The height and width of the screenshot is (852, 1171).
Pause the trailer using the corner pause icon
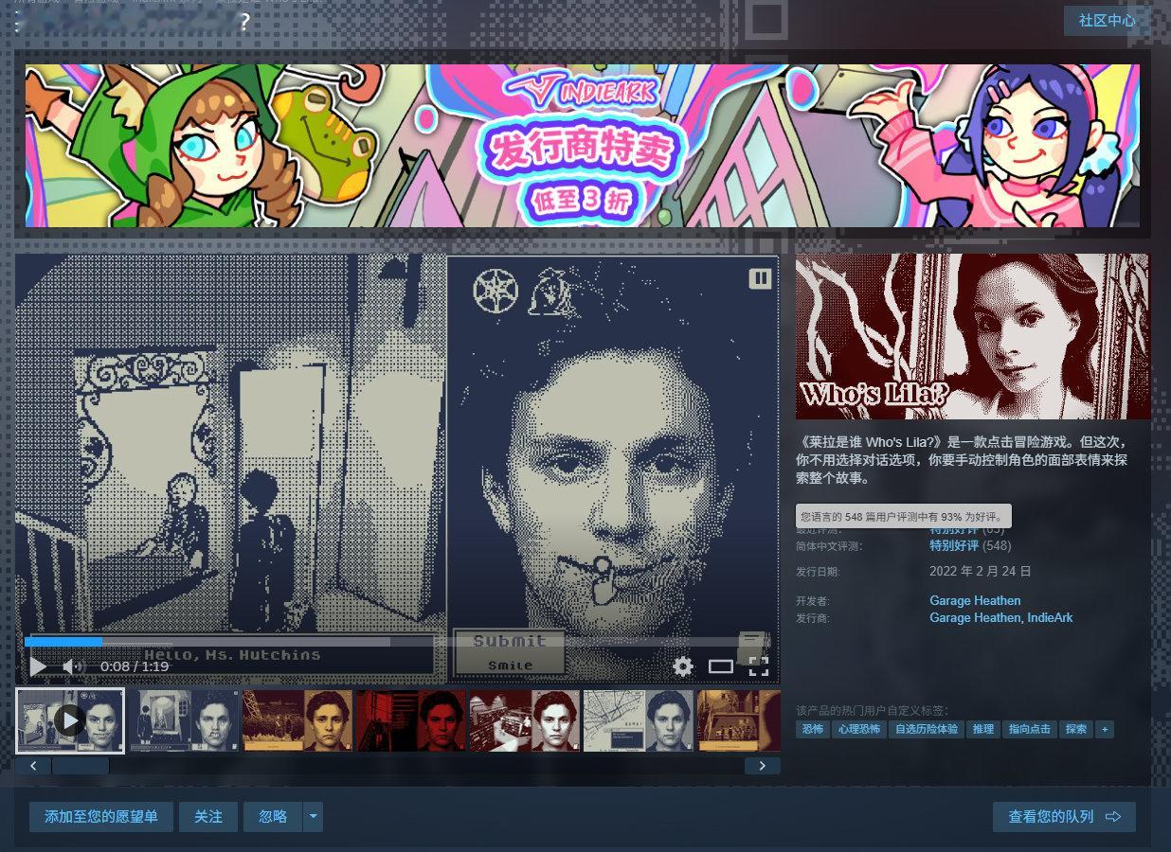point(762,277)
